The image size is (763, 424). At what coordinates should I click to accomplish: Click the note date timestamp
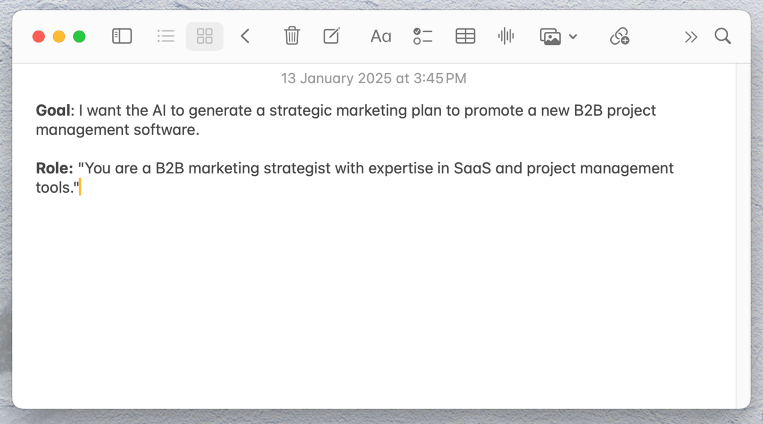tap(374, 78)
